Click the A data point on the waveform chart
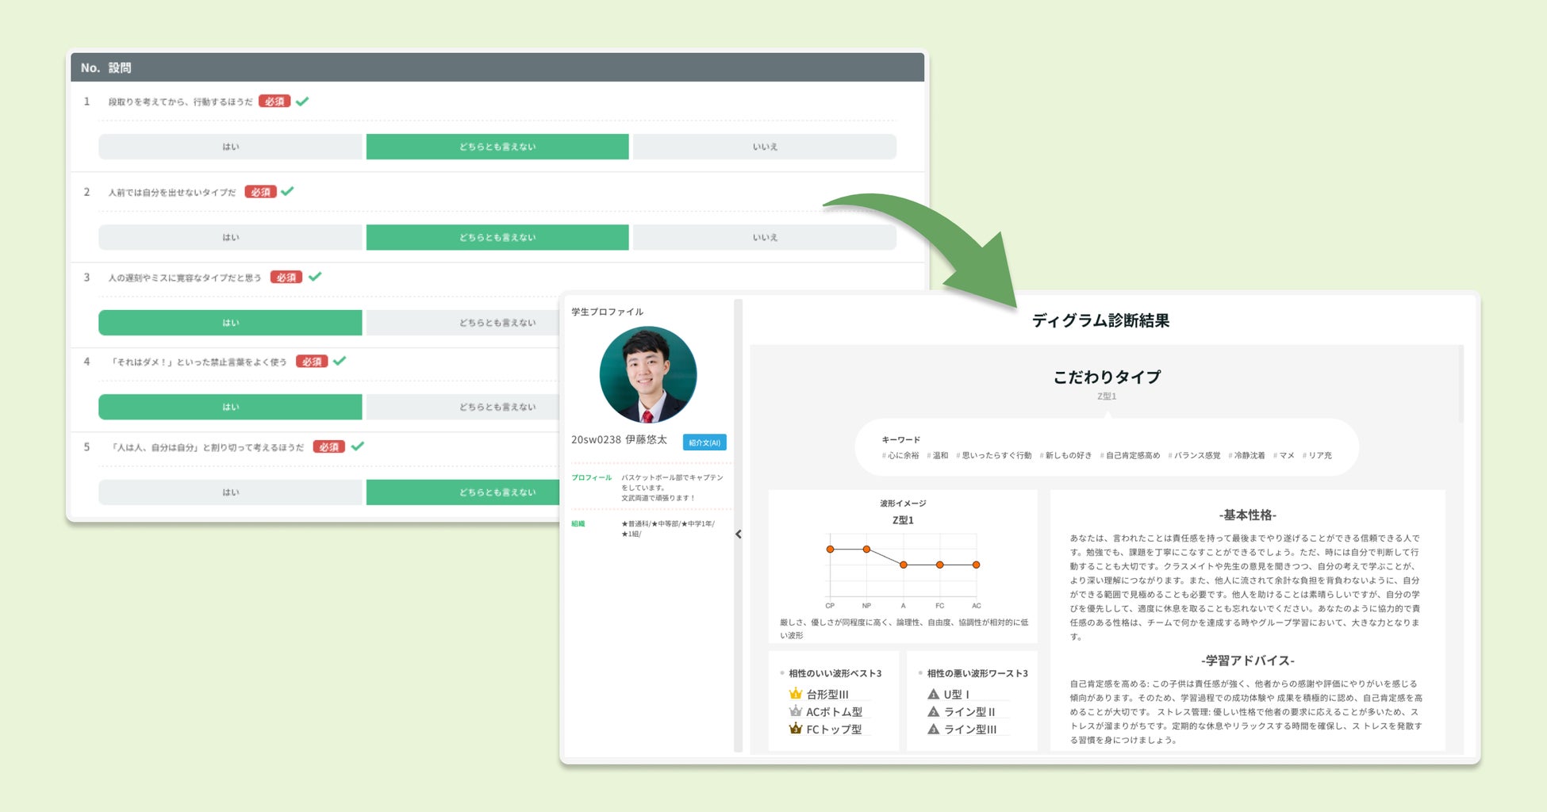Screen dimensions: 1547x812 (x=904, y=565)
